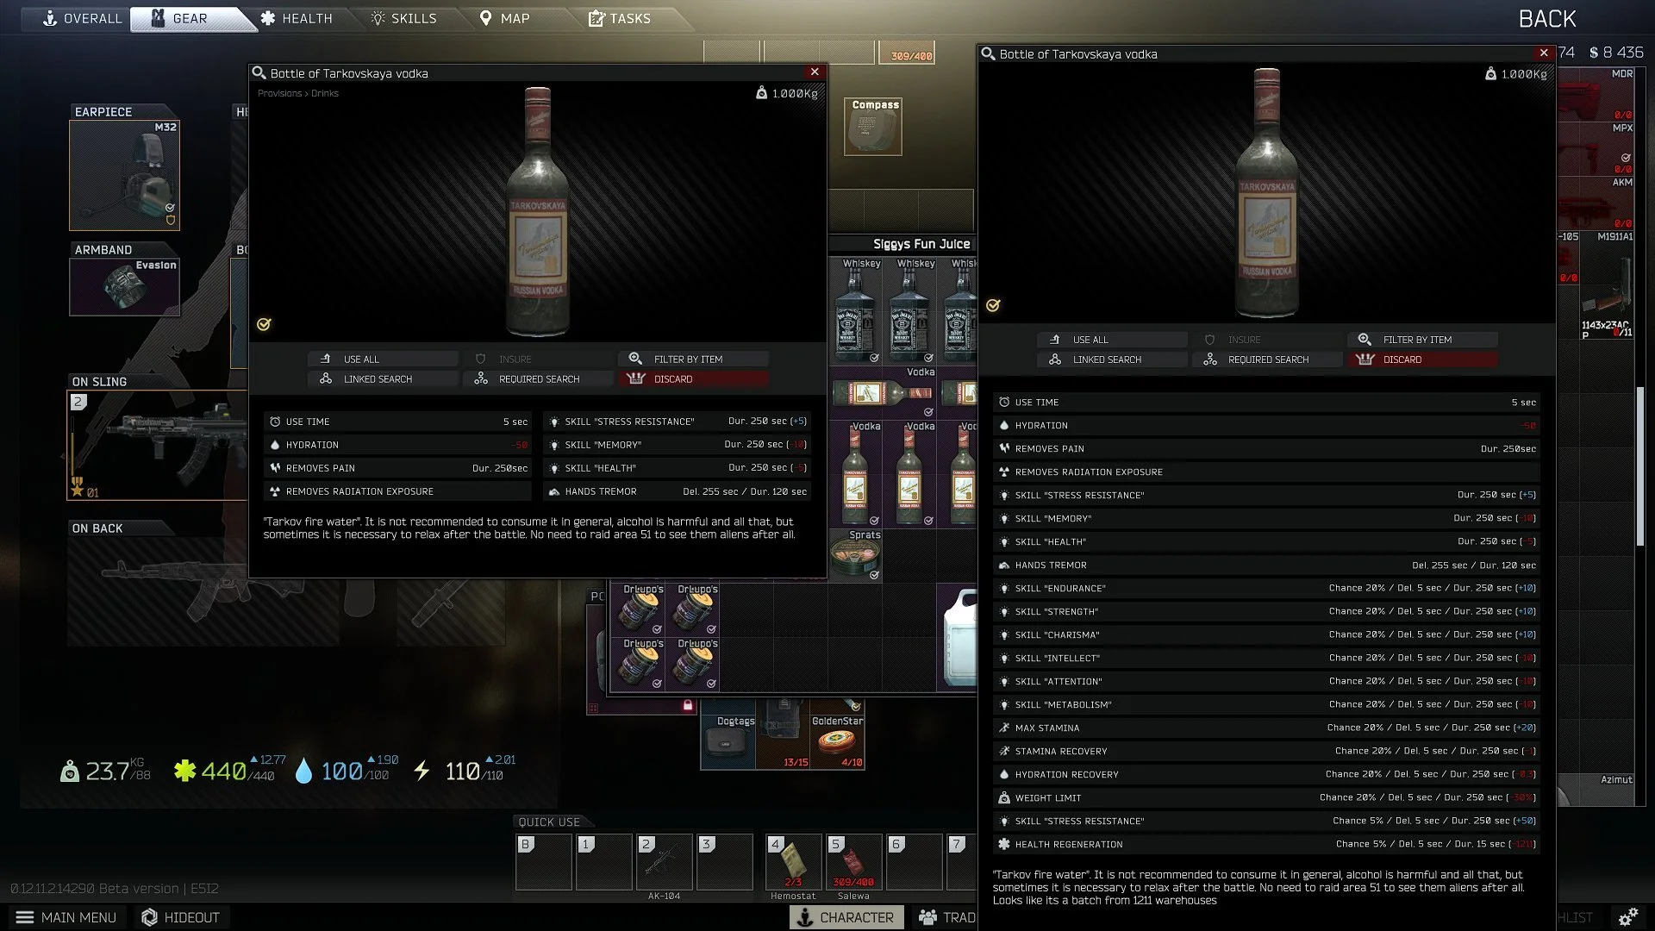Click the empty quick use slot 3
This screenshot has width=1655, height=931.
pos(724,862)
